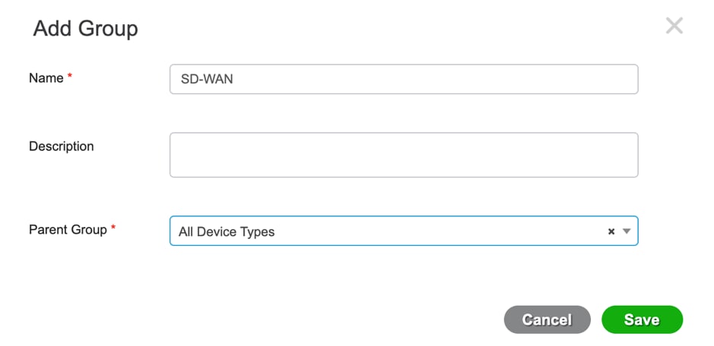714x346 pixels.
Task: Clear the Parent Group selection
Action: point(611,231)
